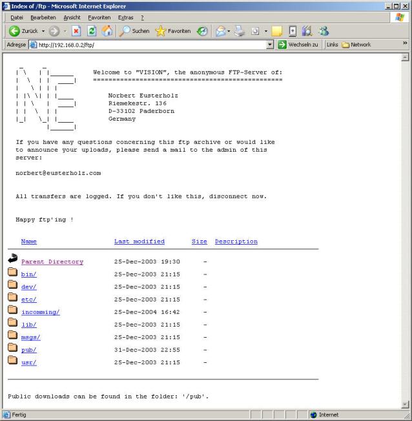This screenshot has width=412, height=421.
Task: Open the Extras menu
Action: pyautogui.click(x=126, y=17)
